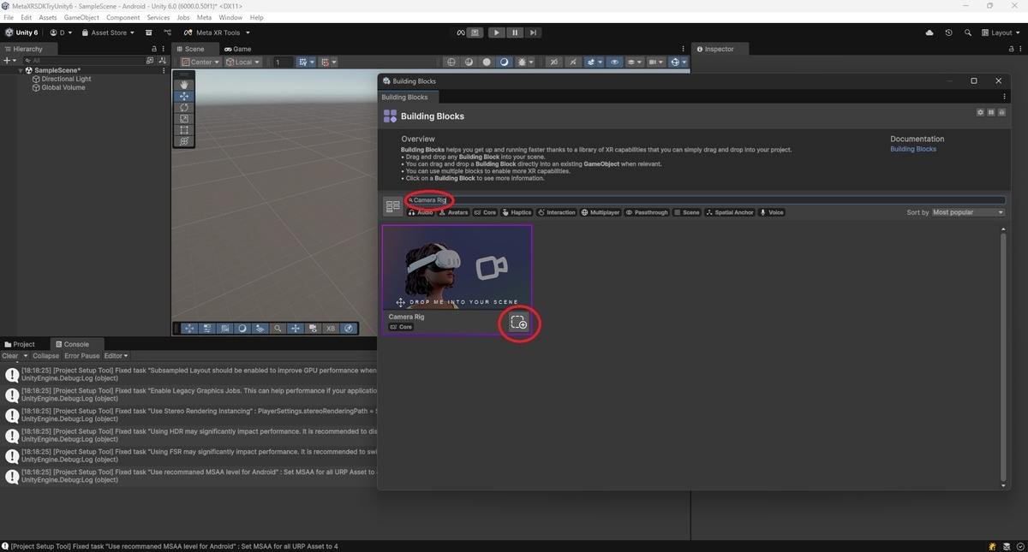Open the Clear options dropdown arrow in Console
Screen dimensions: 1028x552
(26, 356)
